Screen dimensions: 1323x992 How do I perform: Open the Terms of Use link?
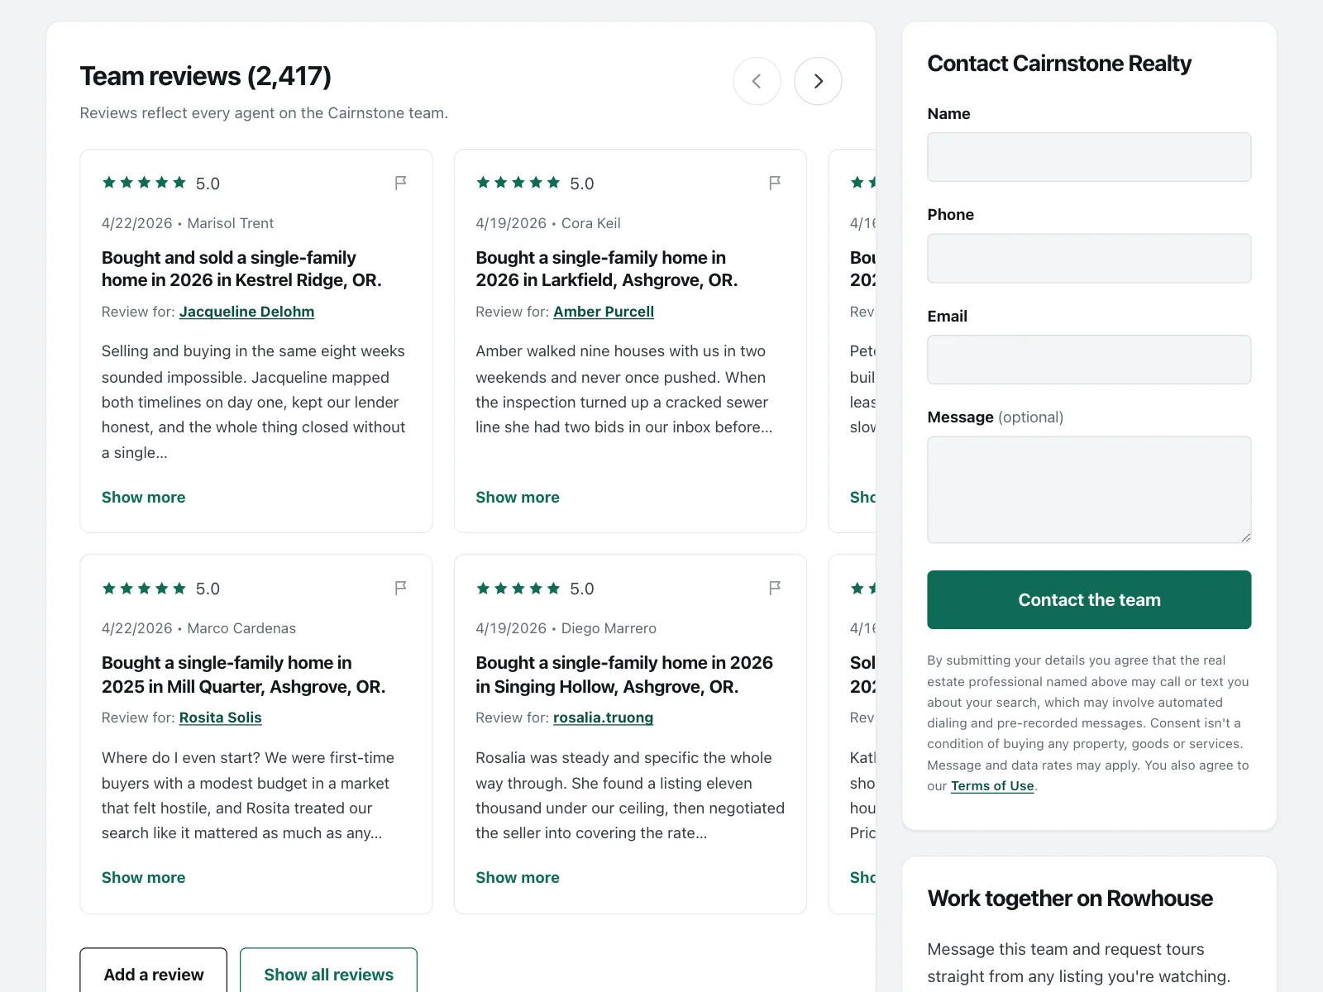point(992,786)
